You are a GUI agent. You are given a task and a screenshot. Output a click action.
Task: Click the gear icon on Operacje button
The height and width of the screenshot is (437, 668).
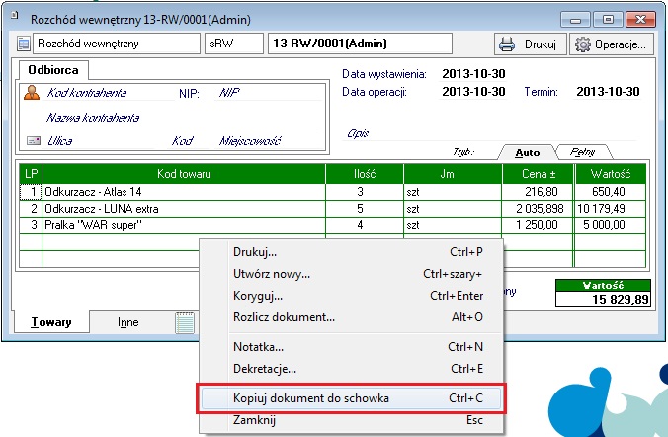[582, 44]
